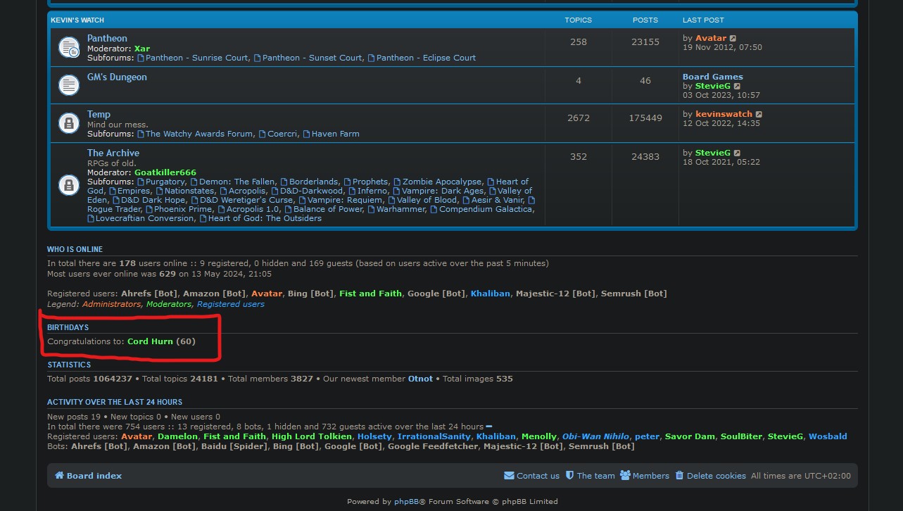
Task: Click kevinswatch last poster in Temp row
Action: point(724,114)
